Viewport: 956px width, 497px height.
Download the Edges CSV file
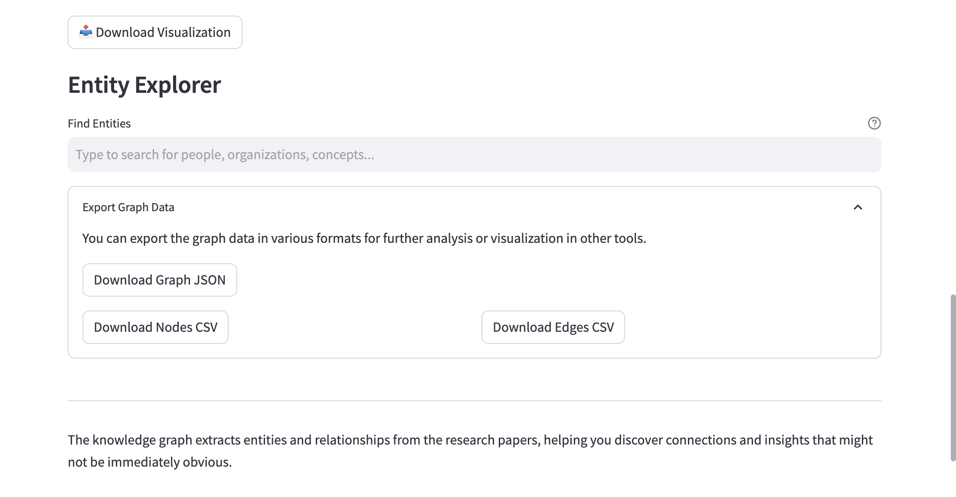(x=553, y=327)
